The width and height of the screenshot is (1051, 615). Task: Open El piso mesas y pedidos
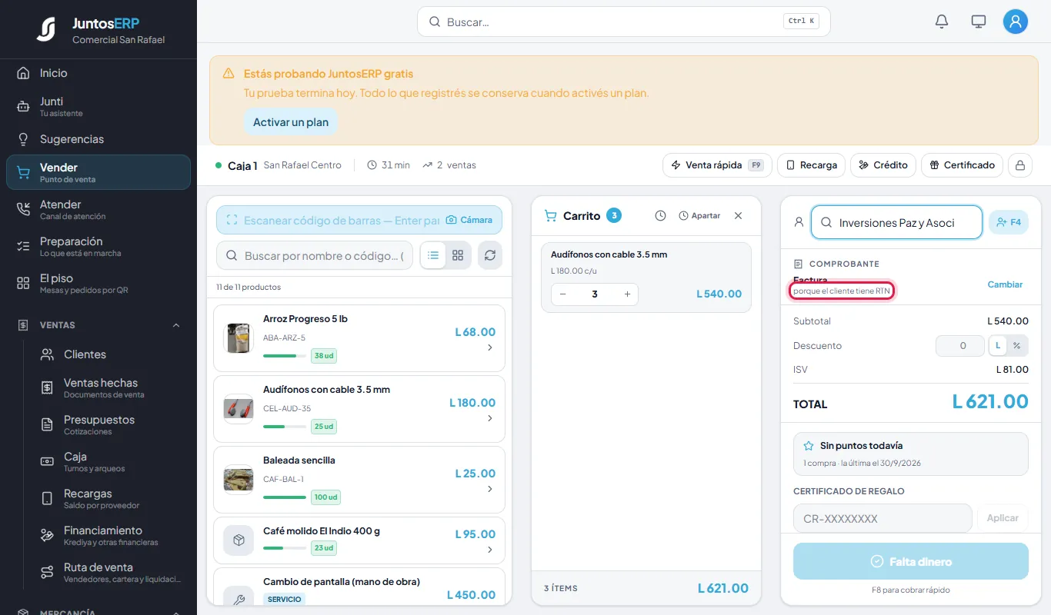click(x=98, y=283)
